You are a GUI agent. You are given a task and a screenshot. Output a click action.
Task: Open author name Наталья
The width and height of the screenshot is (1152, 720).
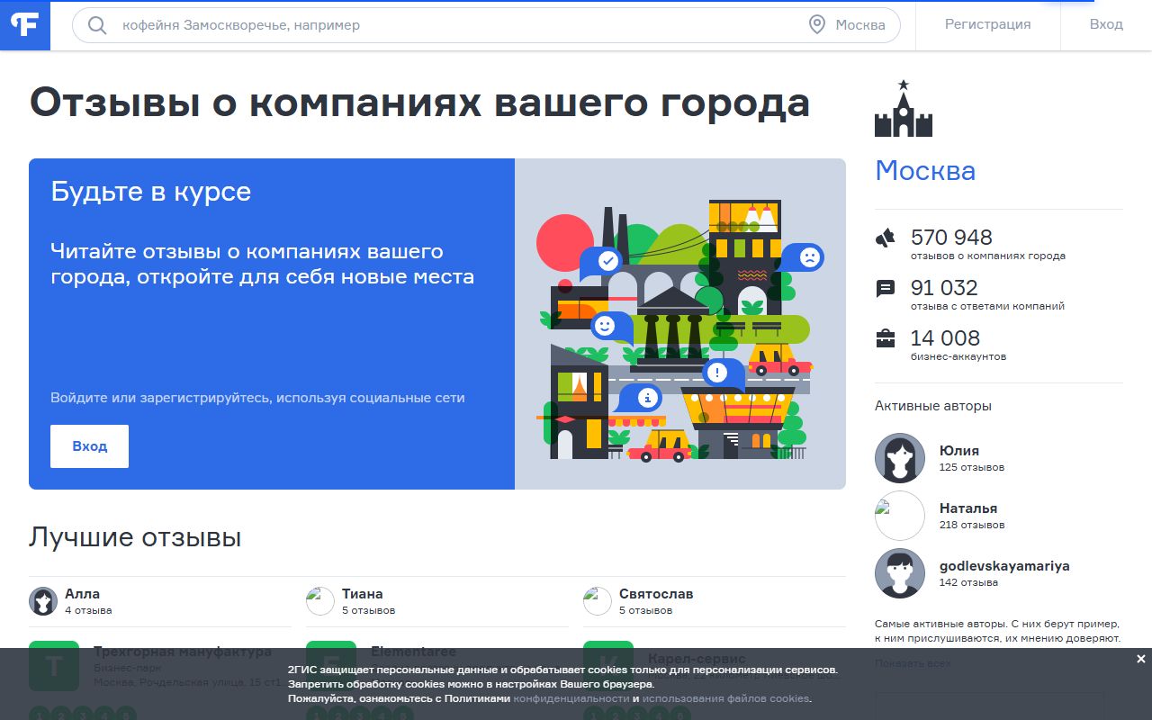point(968,508)
